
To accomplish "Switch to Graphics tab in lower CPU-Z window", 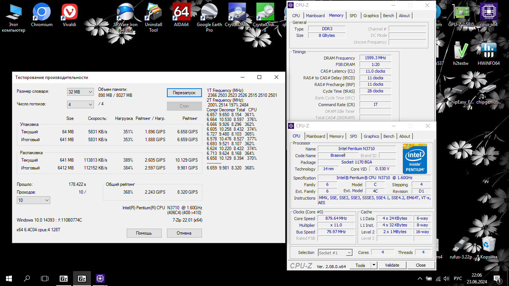I will click(372, 136).
